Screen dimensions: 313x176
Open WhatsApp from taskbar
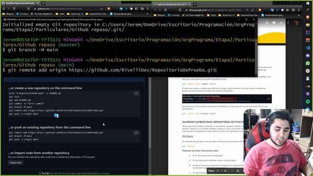pos(308,63)
